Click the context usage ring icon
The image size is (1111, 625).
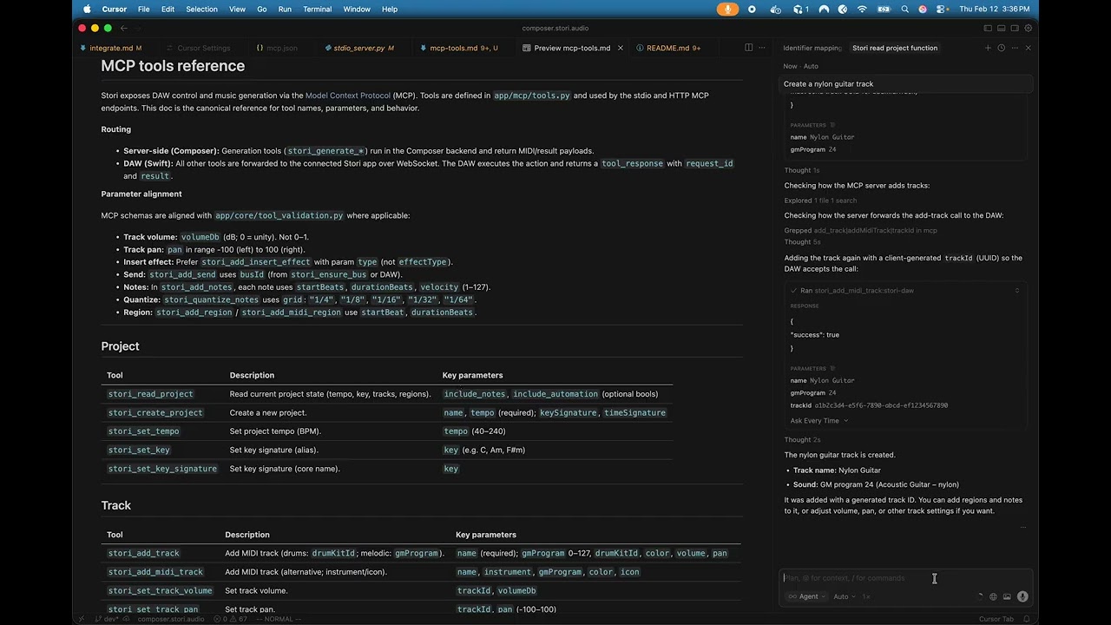pyautogui.click(x=980, y=596)
